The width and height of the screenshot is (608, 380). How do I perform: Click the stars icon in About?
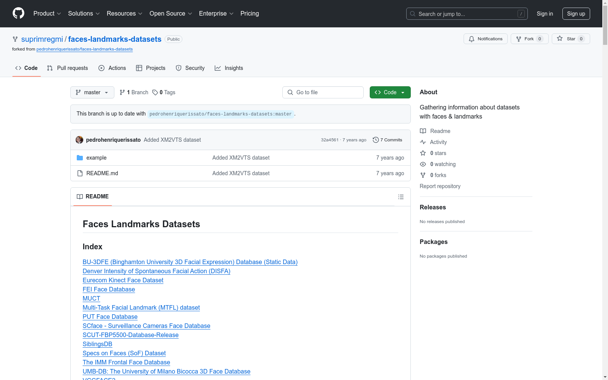pyautogui.click(x=423, y=153)
